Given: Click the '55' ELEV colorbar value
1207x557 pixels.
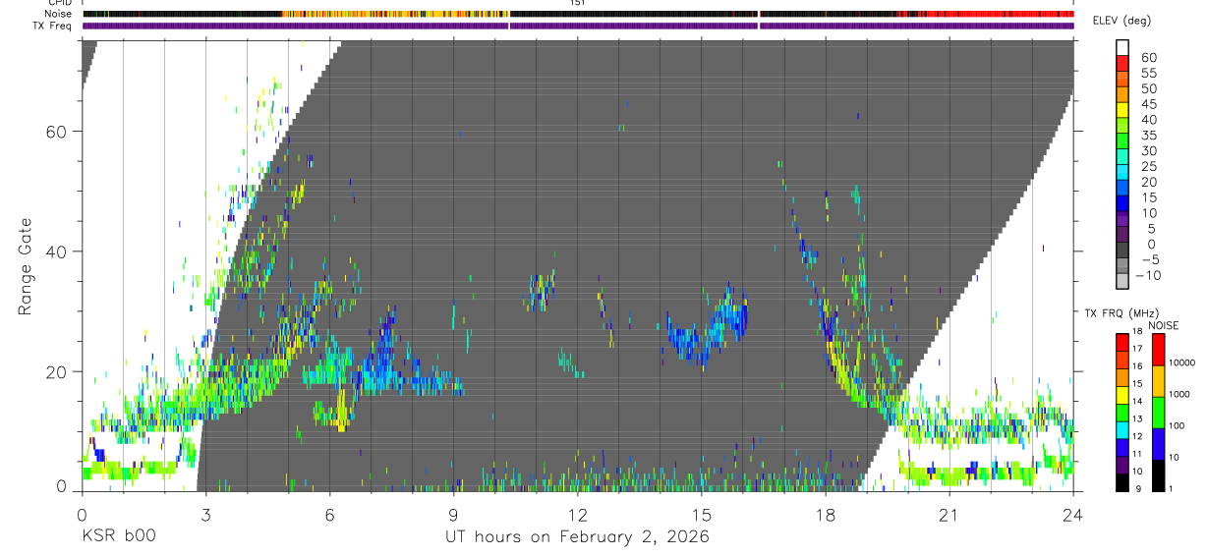Looking at the screenshot, I should tap(1149, 74).
